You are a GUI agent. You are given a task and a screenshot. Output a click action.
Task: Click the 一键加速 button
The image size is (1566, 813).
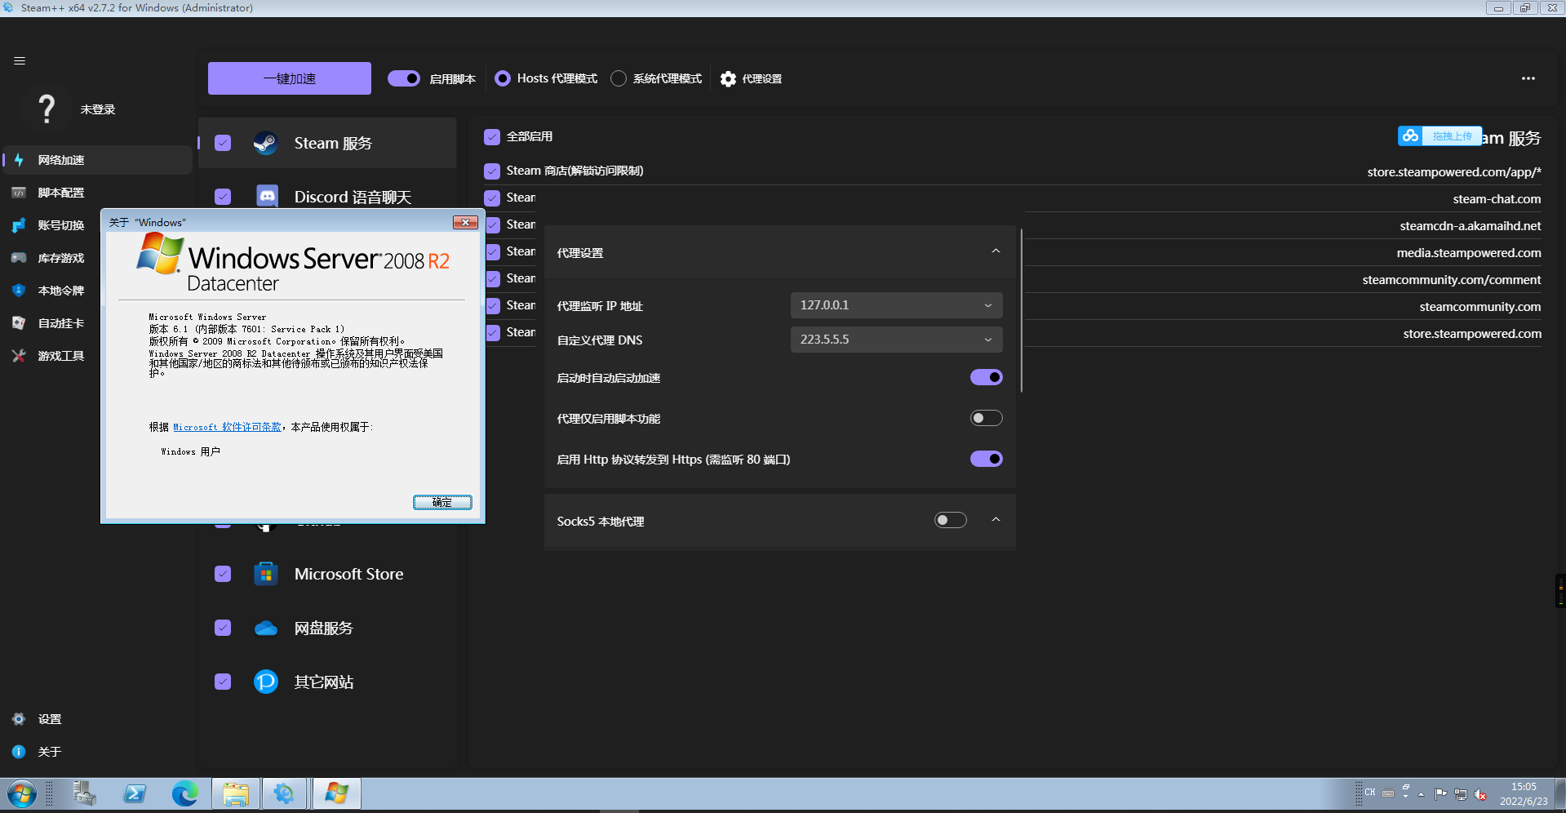coord(289,78)
